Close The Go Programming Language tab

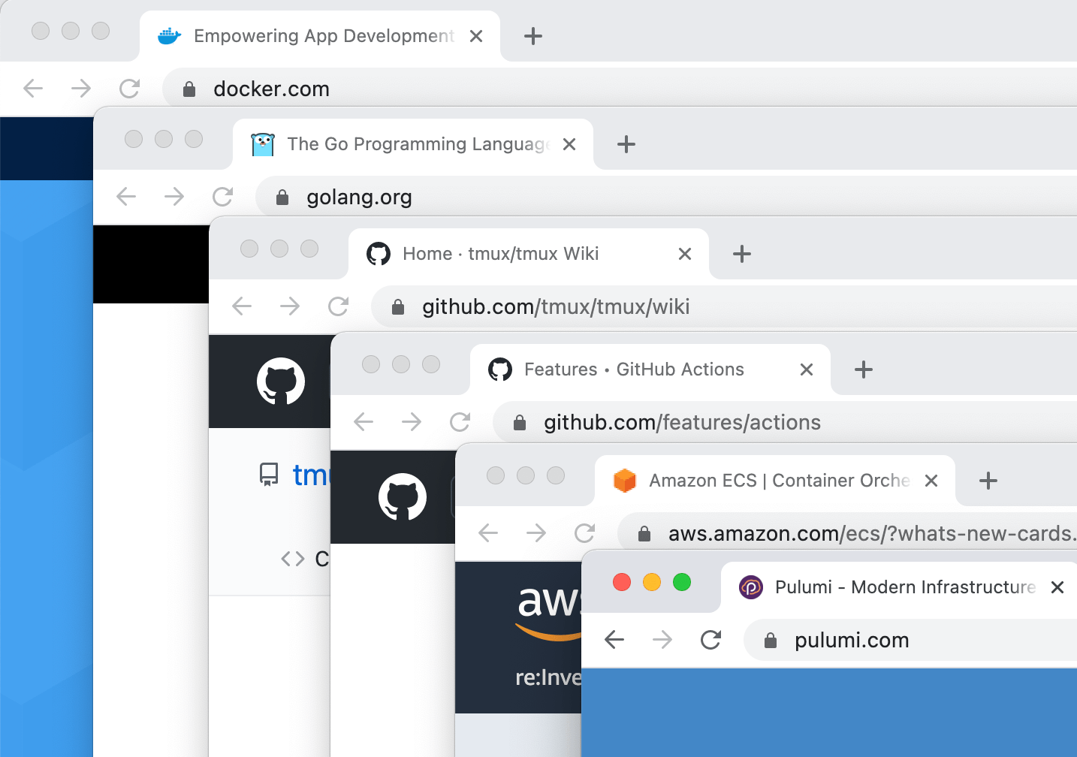[569, 144]
